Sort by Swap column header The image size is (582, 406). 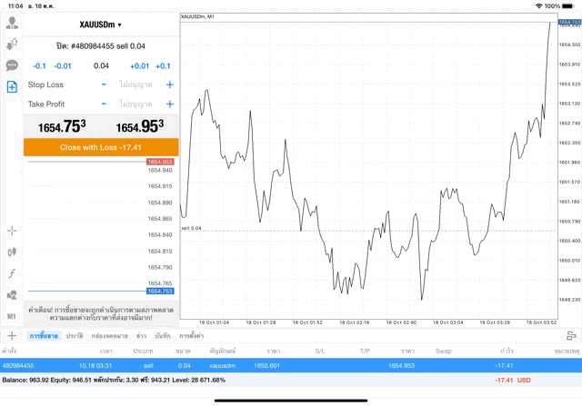tap(443, 351)
